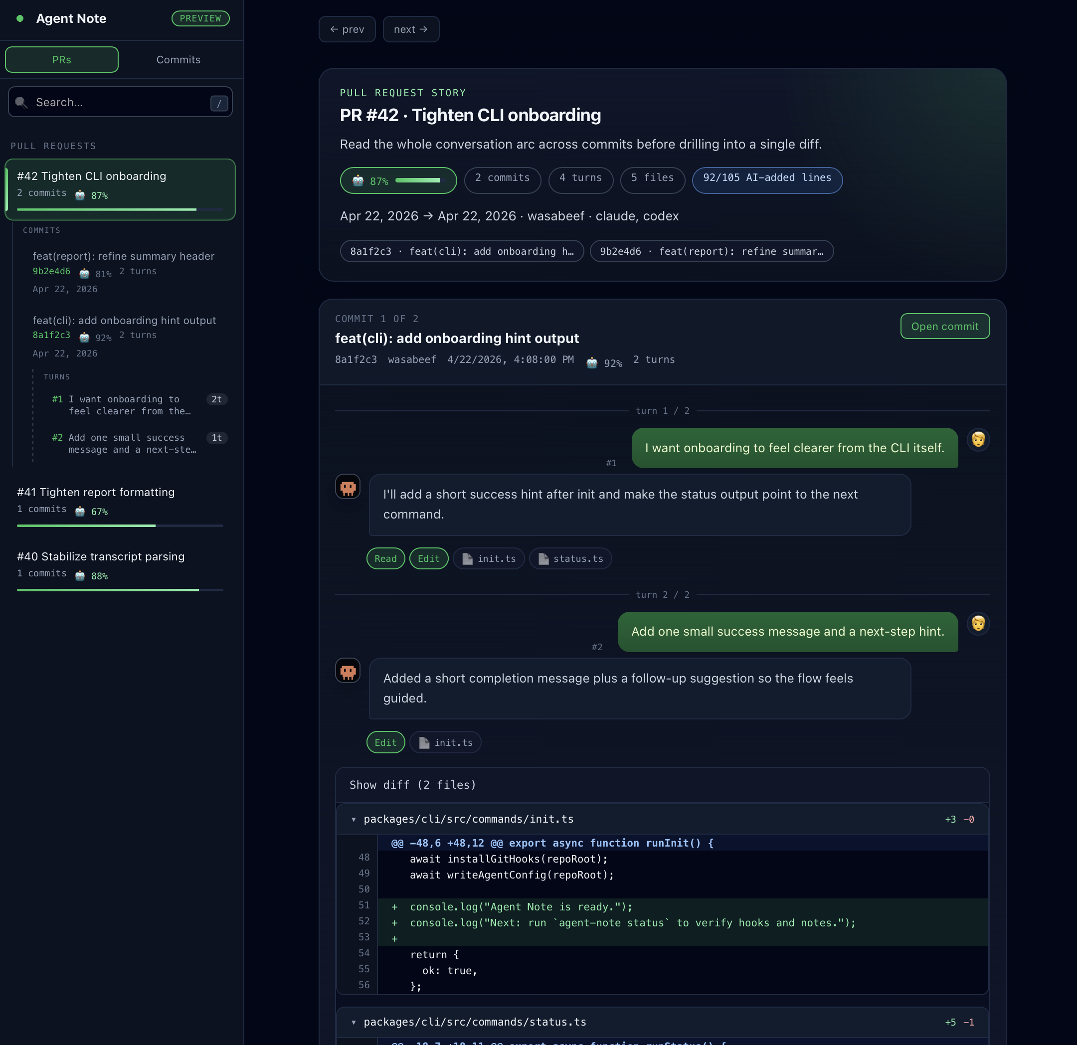Click the search input field
The height and width of the screenshot is (1045, 1077).
[x=120, y=102]
